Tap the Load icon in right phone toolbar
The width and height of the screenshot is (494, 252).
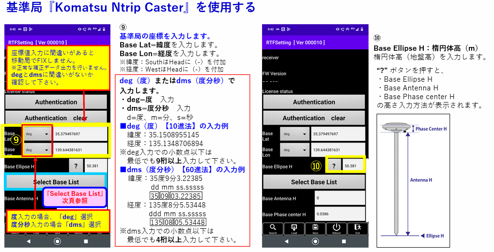click(x=294, y=229)
